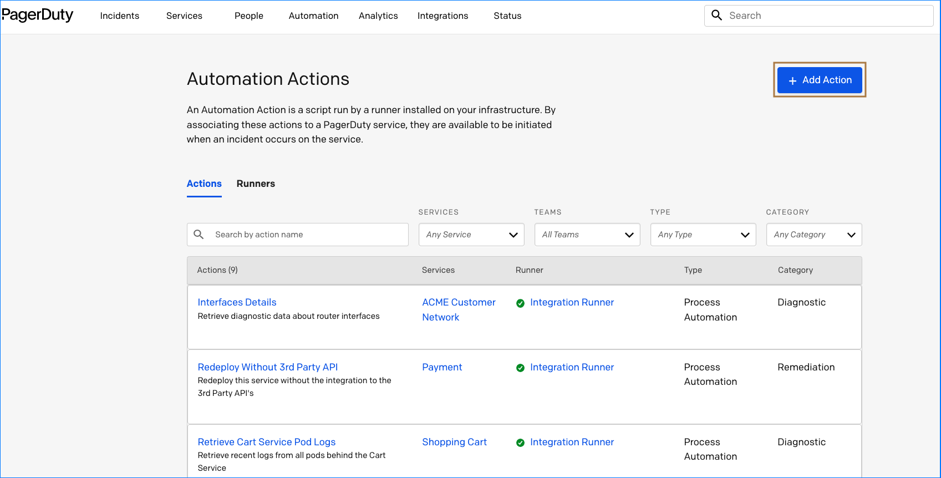Click green status check for Interfaces Details runner
Image resolution: width=941 pixels, height=478 pixels.
tap(520, 303)
